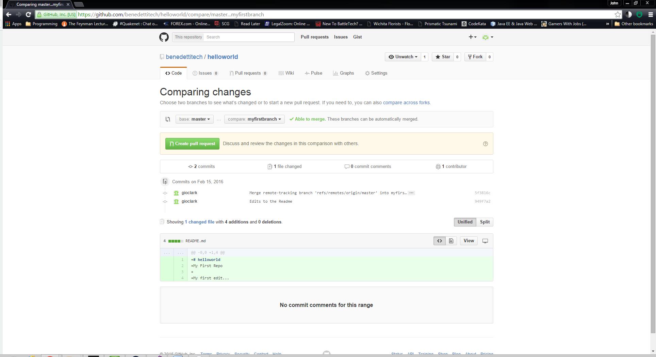Open the Programming bookmarks folder
The image size is (656, 357).
(42, 24)
